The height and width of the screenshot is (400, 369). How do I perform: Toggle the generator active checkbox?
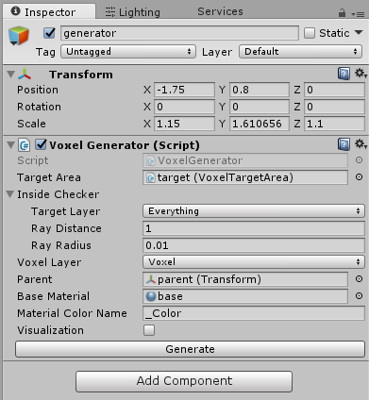(x=49, y=33)
